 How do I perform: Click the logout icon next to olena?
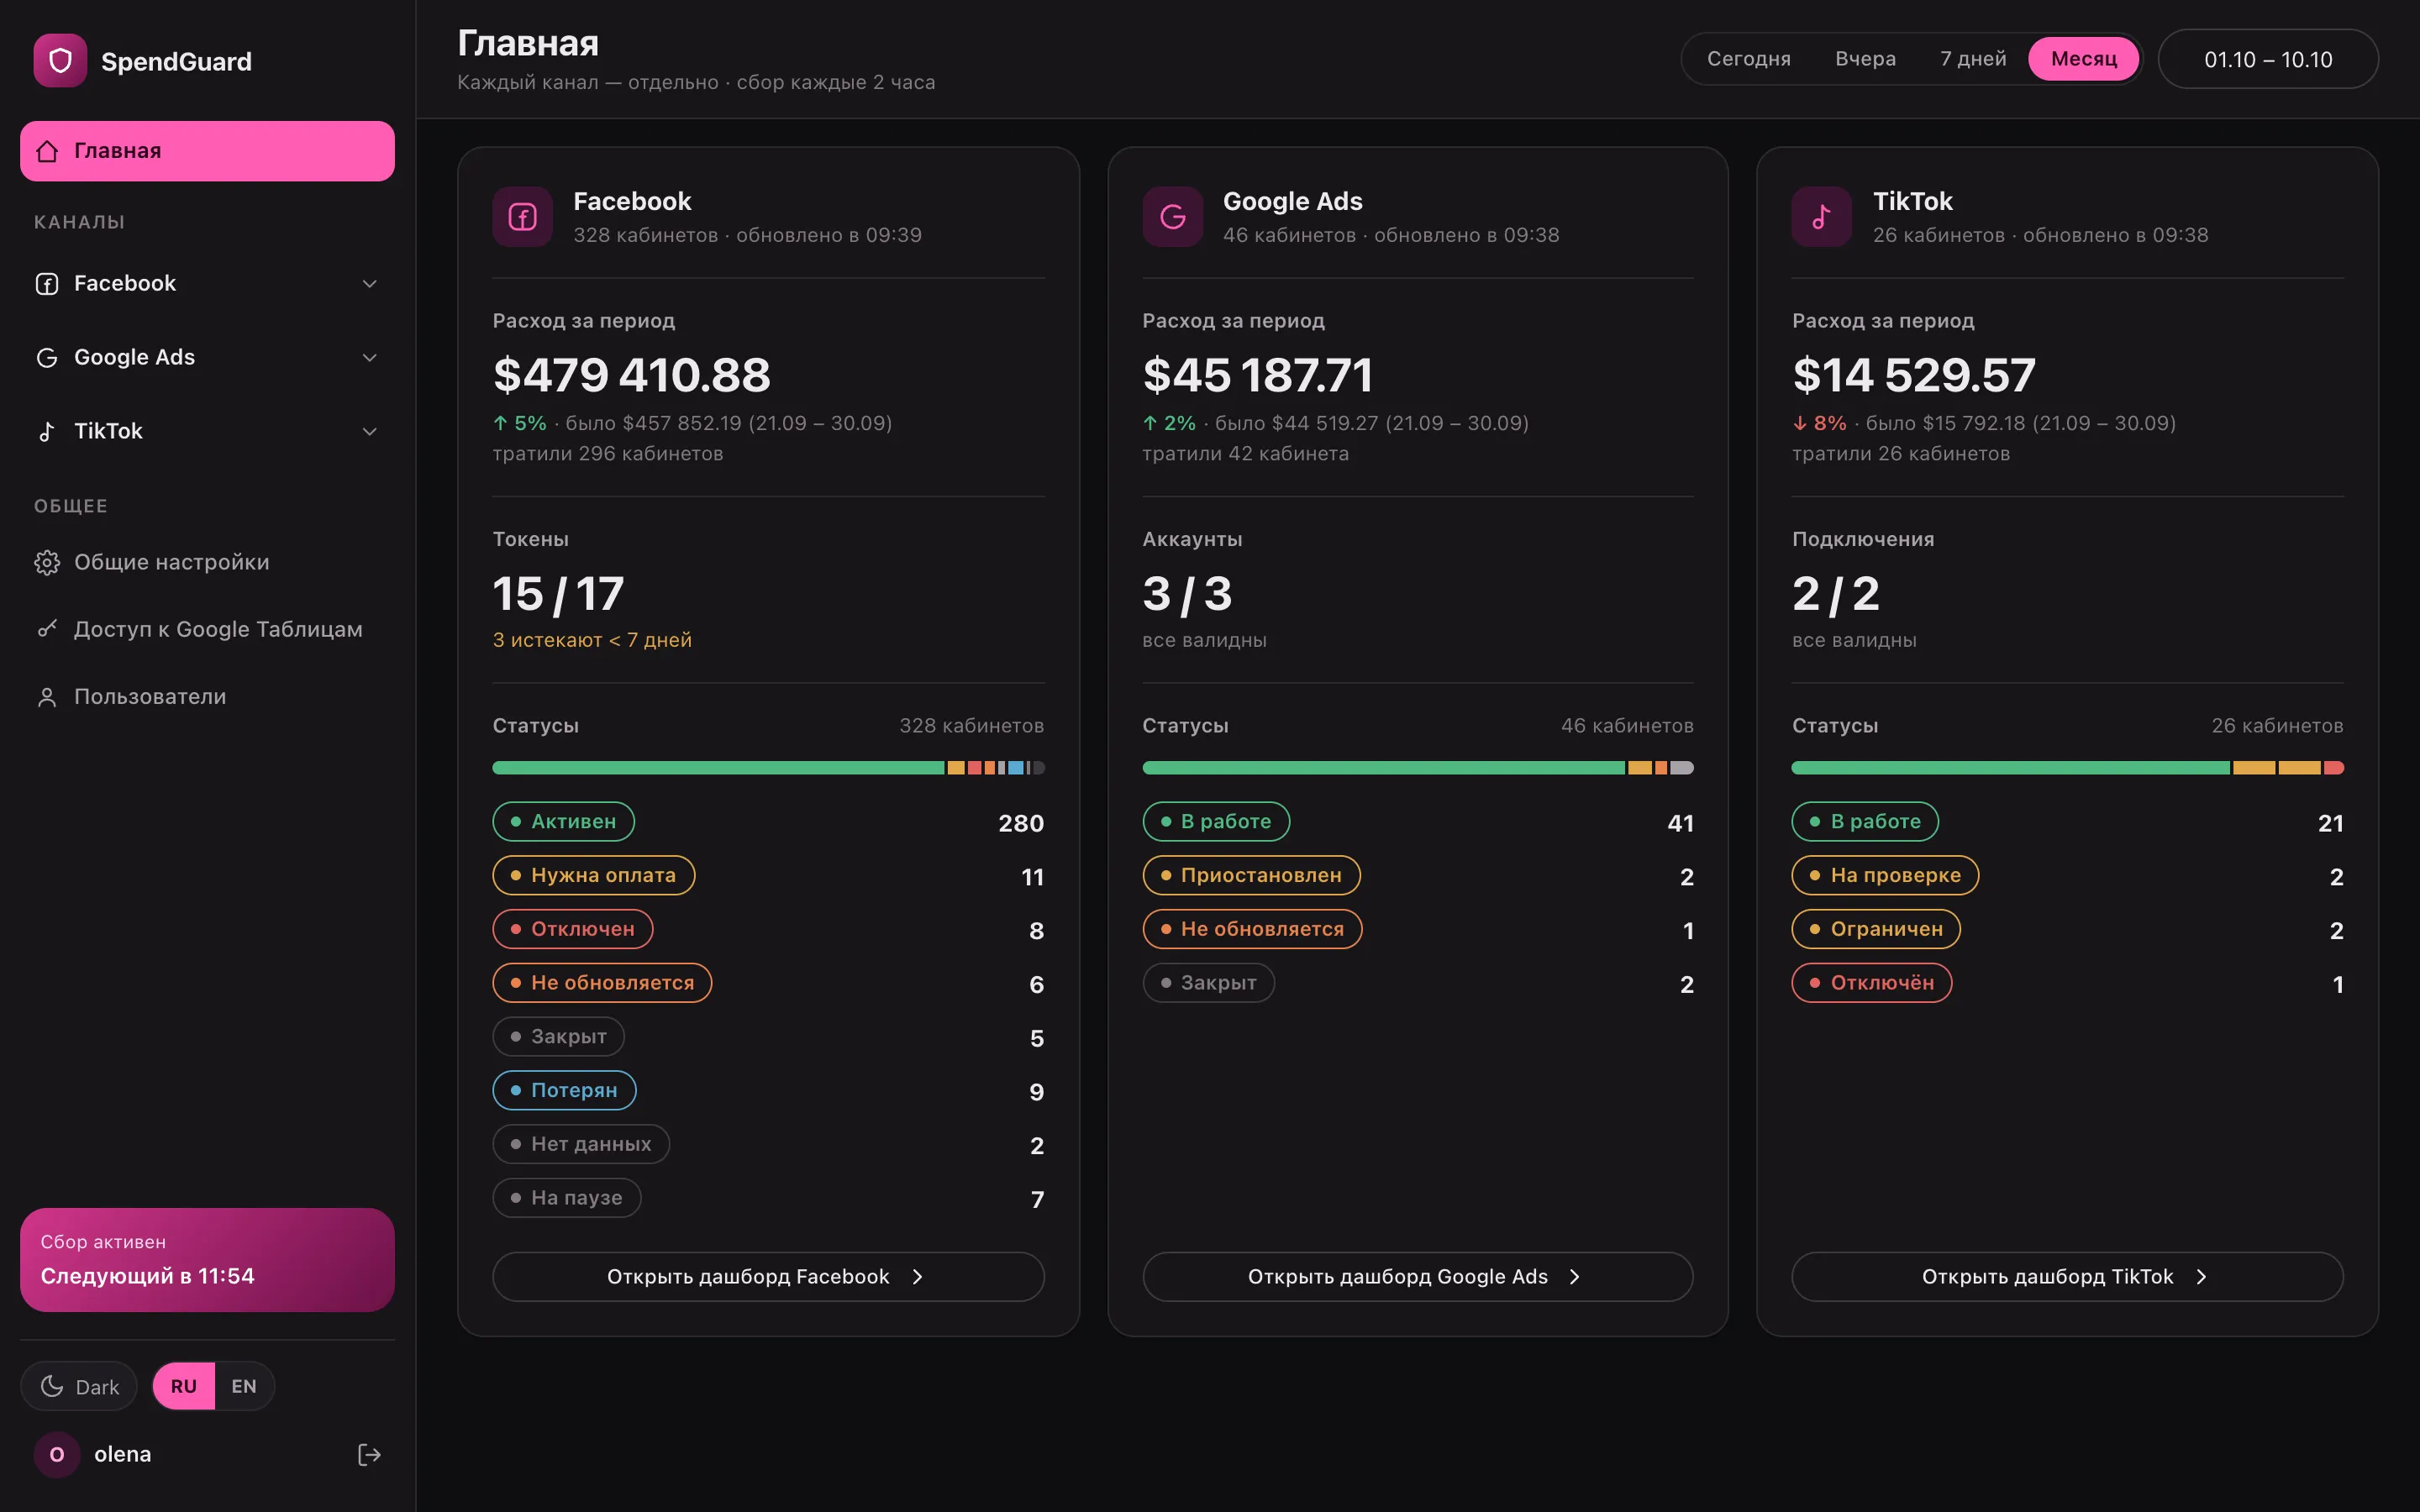pos(369,1454)
